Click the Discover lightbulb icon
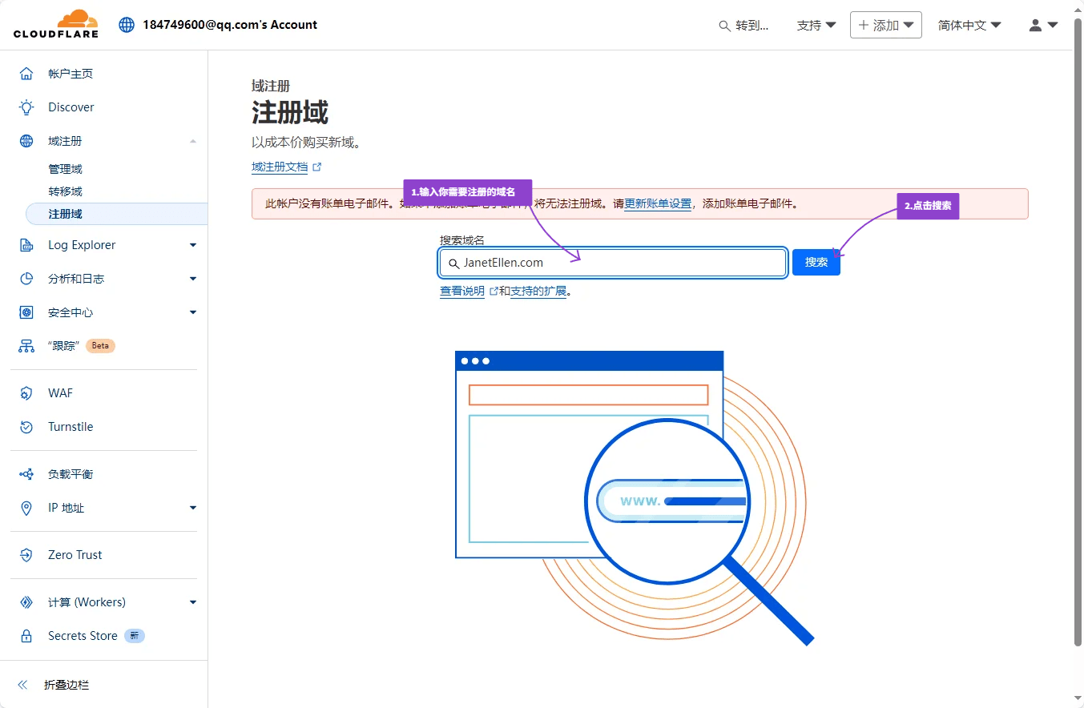Image resolution: width=1084 pixels, height=708 pixels. click(x=26, y=107)
